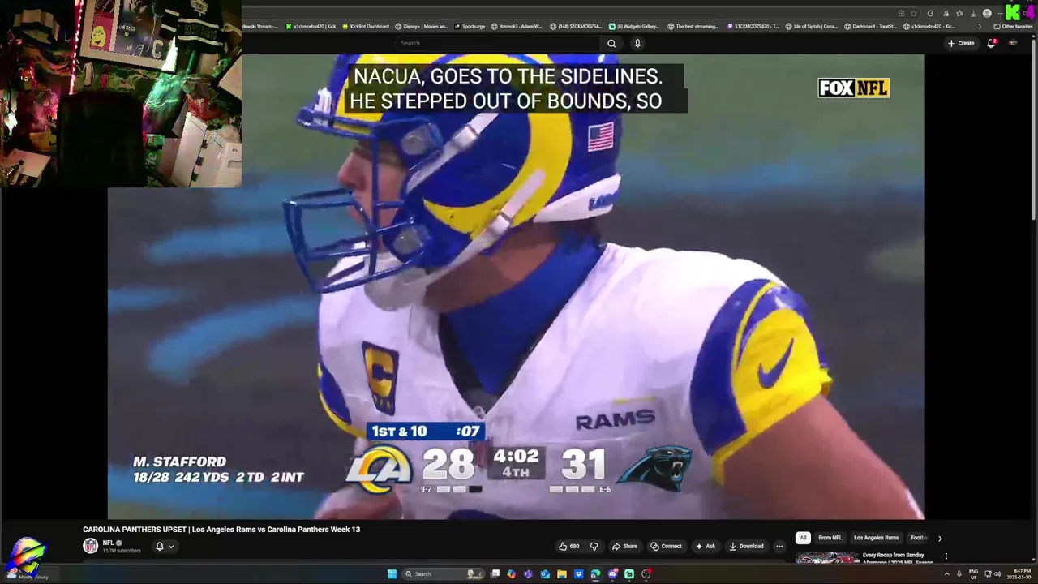Viewport: 1038px width, 584px height.
Task: Open Microsoft Edge from the taskbar
Action: coord(595,573)
